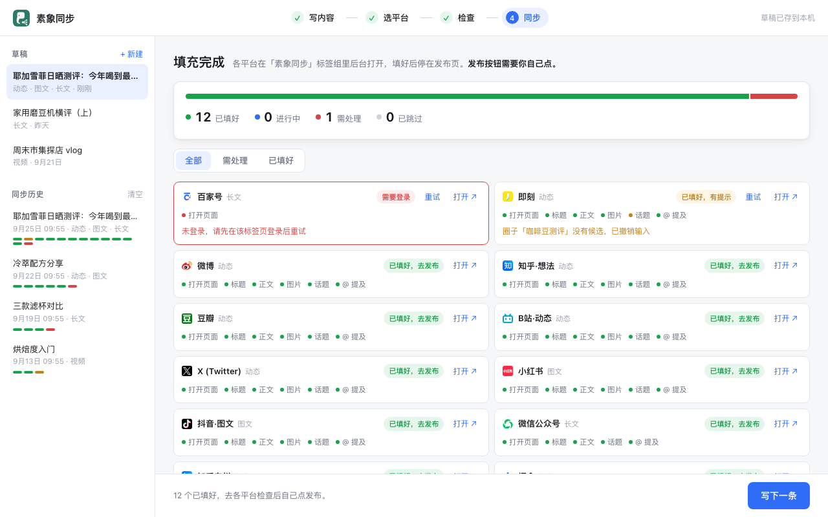Click the checkmark icon for 写内容 step
This screenshot has height=517, width=828.
(x=298, y=17)
